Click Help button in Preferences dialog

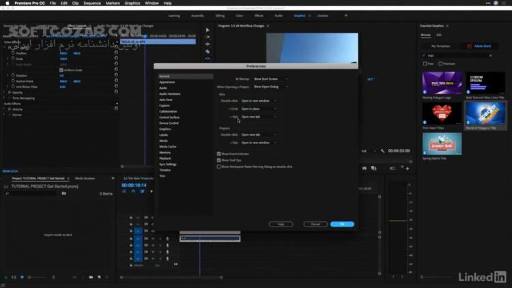[x=281, y=225]
